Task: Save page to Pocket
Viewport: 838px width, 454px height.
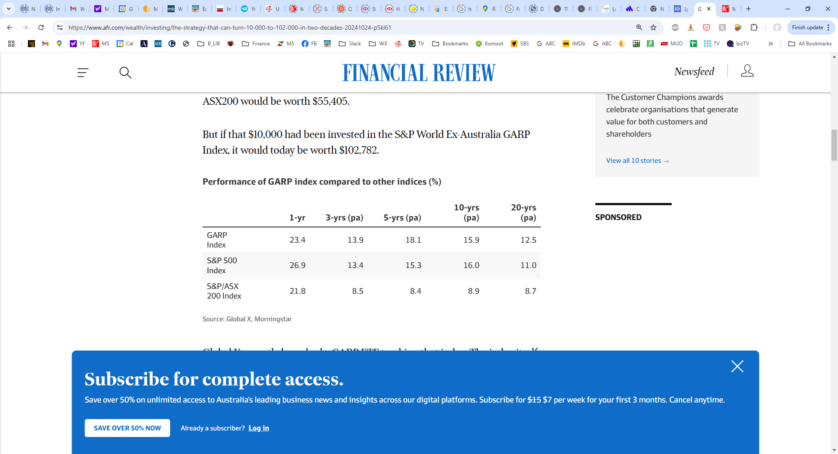Action: click(x=707, y=28)
